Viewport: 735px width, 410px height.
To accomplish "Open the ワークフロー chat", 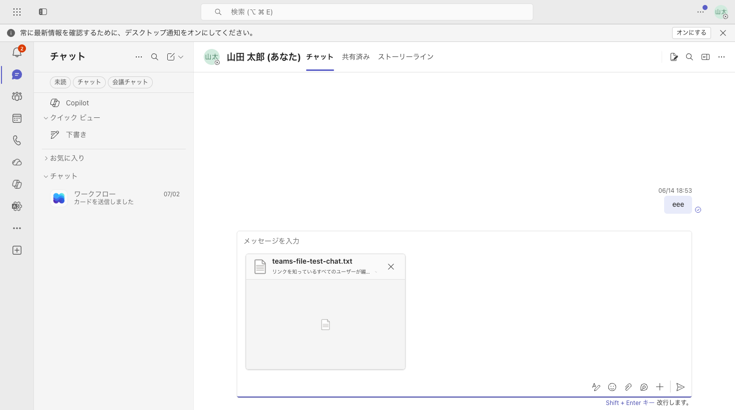I will click(x=114, y=198).
